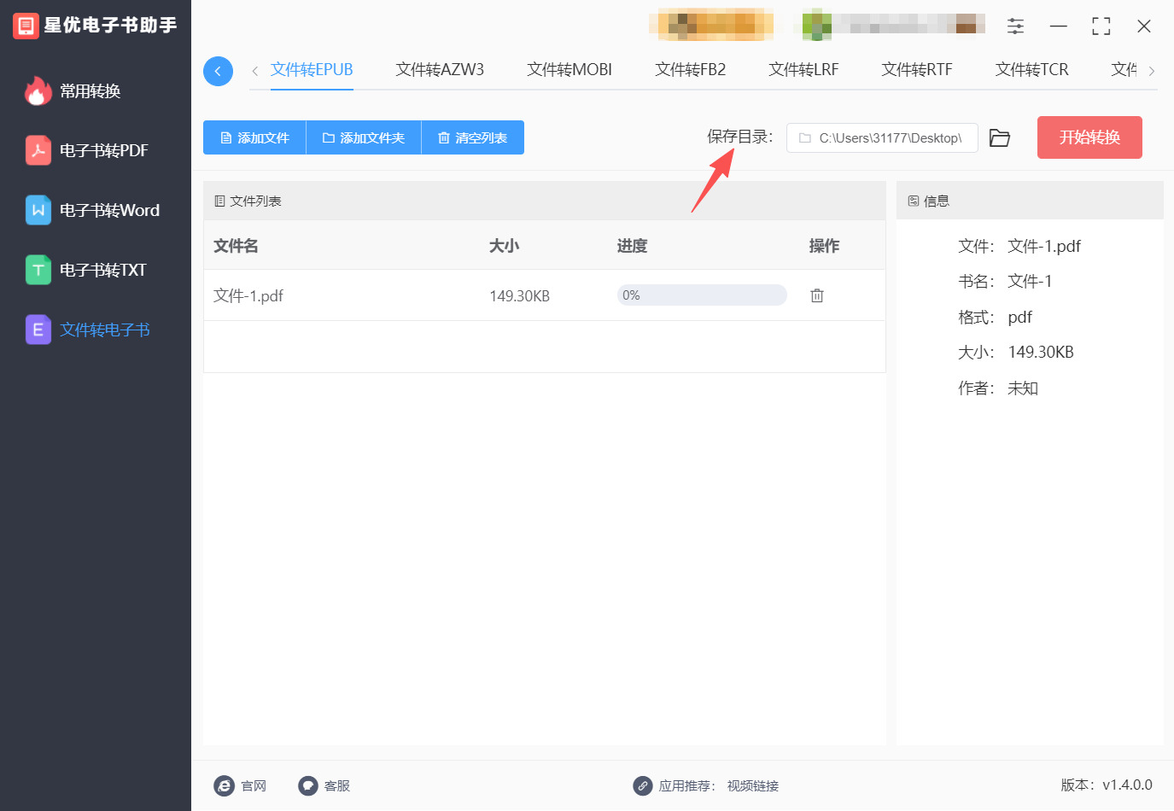The height and width of the screenshot is (811, 1174).
Task: Open the settings sliders icon in title bar
Action: click(1015, 26)
